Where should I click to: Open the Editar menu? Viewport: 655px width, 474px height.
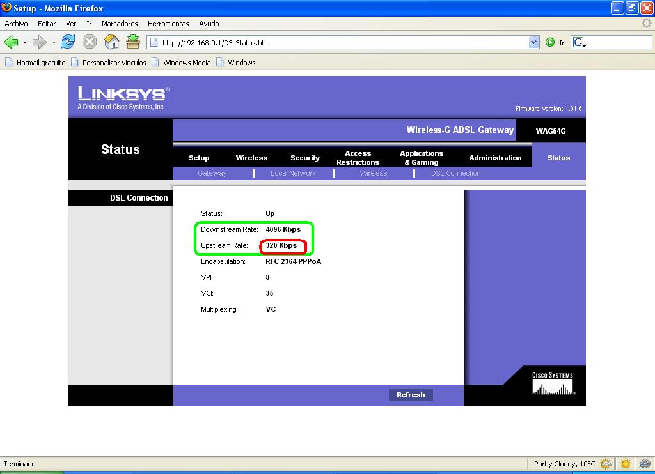pos(47,24)
